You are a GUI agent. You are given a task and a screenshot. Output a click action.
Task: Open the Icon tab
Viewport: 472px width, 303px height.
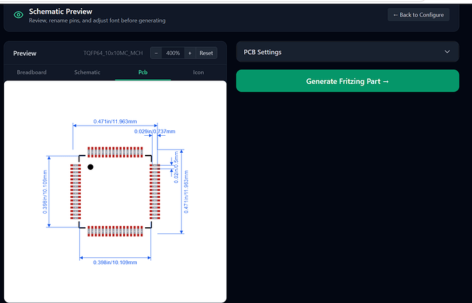coord(198,72)
